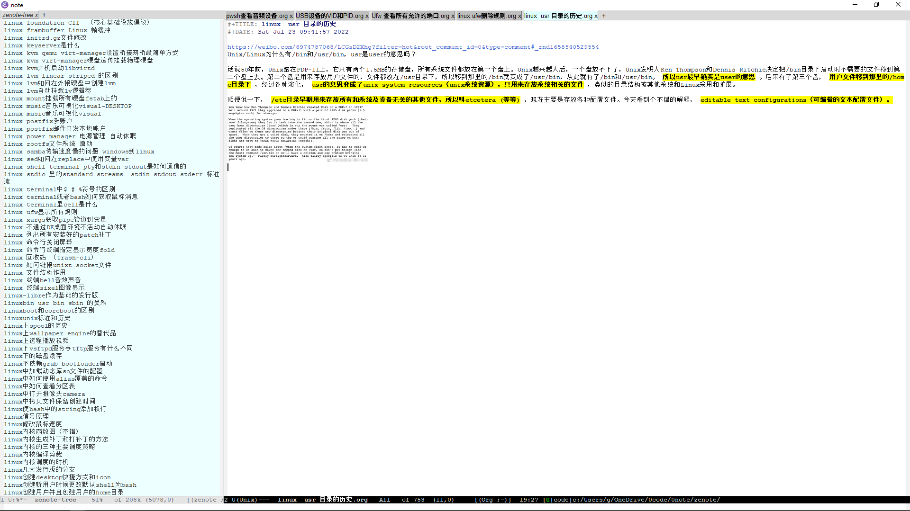The height and width of the screenshot is (511, 910).
Task: Switch to the pwsh查看音频设备.org tab
Action: pos(257,16)
